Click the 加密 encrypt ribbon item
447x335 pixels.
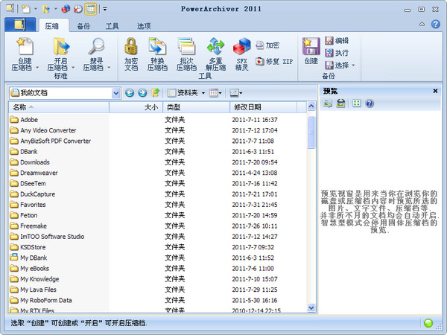click(267, 45)
